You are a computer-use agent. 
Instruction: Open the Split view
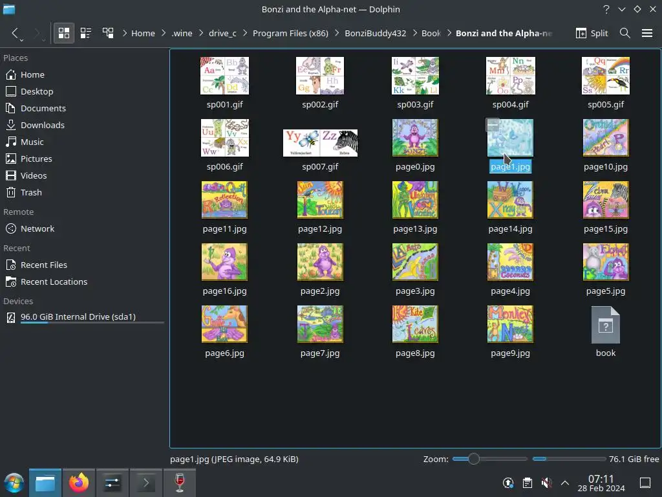[592, 33]
